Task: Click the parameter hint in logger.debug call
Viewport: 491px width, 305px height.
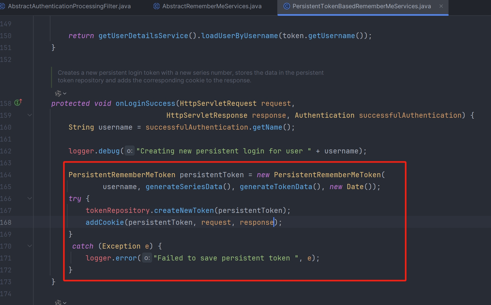Action: pos(130,151)
